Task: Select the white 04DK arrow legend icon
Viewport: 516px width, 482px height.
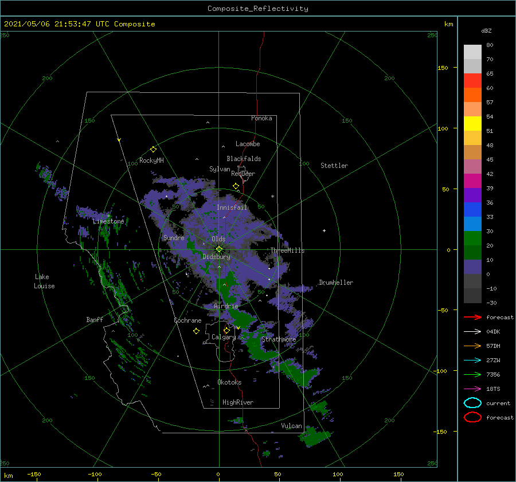Action: [472, 332]
